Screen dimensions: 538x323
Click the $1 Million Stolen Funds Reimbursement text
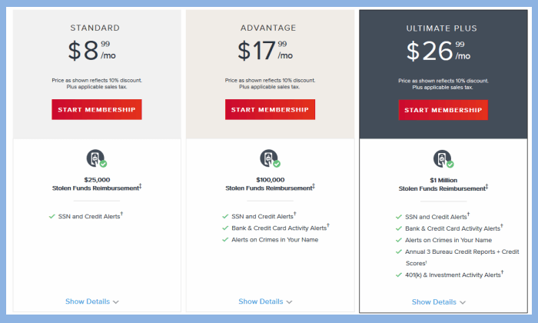click(443, 185)
